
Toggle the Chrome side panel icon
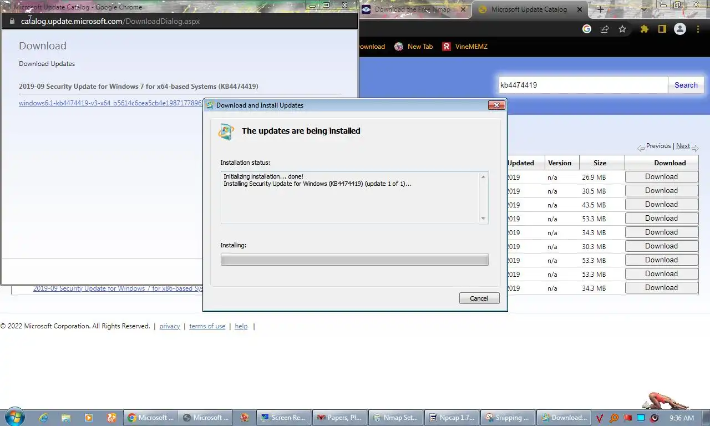coord(662,29)
